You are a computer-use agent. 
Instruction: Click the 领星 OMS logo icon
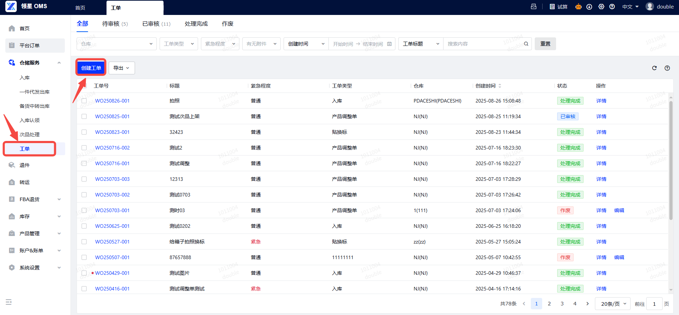click(x=11, y=6)
